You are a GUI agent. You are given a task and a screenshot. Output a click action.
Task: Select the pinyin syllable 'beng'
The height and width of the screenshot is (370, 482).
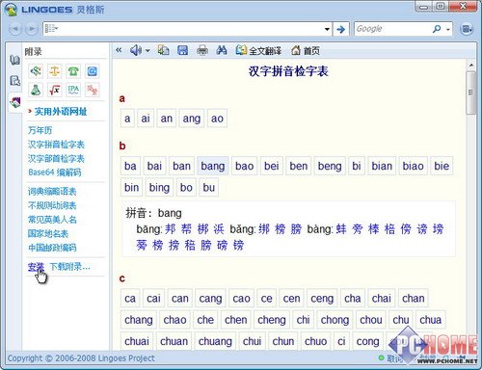point(330,166)
